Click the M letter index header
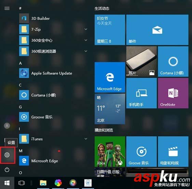192x189 pixels. click(20, 151)
